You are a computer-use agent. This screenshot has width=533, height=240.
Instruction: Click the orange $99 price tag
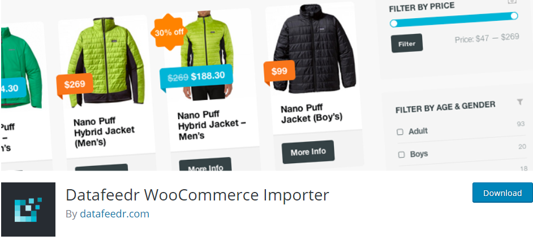click(x=279, y=72)
